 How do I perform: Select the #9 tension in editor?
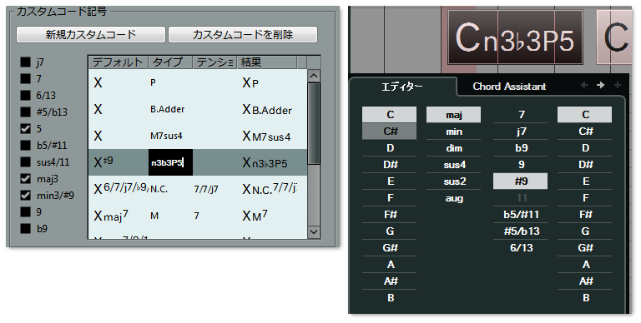[521, 181]
